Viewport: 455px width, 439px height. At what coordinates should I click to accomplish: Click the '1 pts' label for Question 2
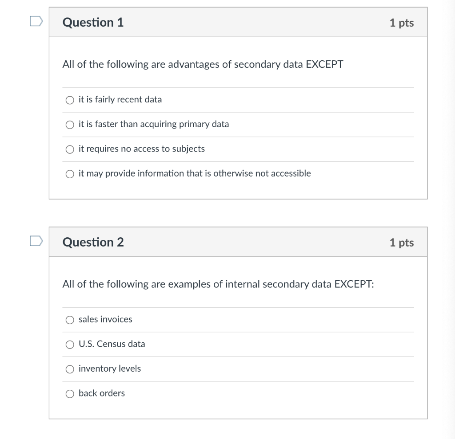click(401, 242)
